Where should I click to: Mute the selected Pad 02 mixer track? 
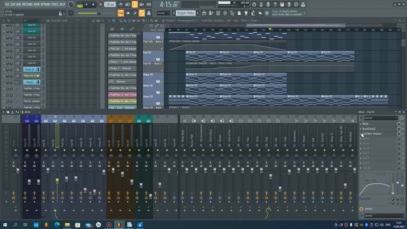55,150
